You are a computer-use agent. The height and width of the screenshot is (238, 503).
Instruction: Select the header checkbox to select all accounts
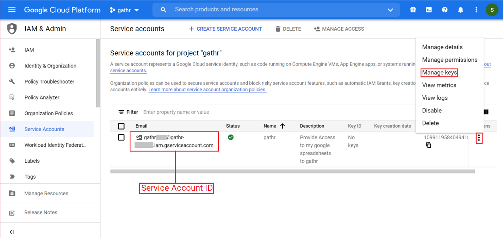(x=121, y=126)
